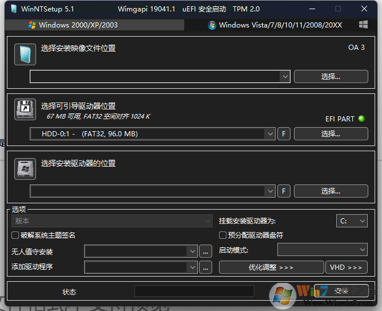Open the HDD-0:1 boot drive dropdown

click(270, 134)
